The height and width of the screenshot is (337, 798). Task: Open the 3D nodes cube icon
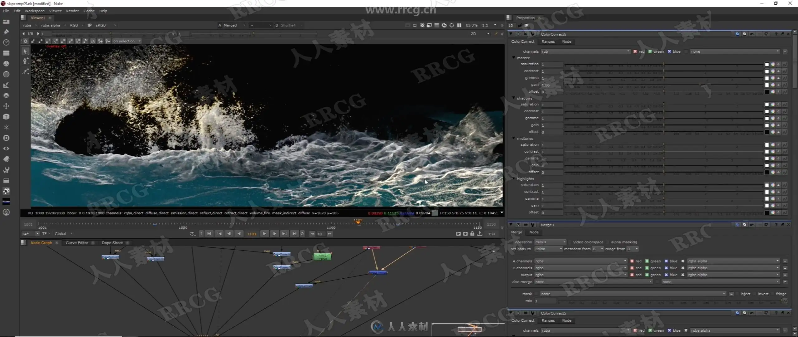(6, 117)
